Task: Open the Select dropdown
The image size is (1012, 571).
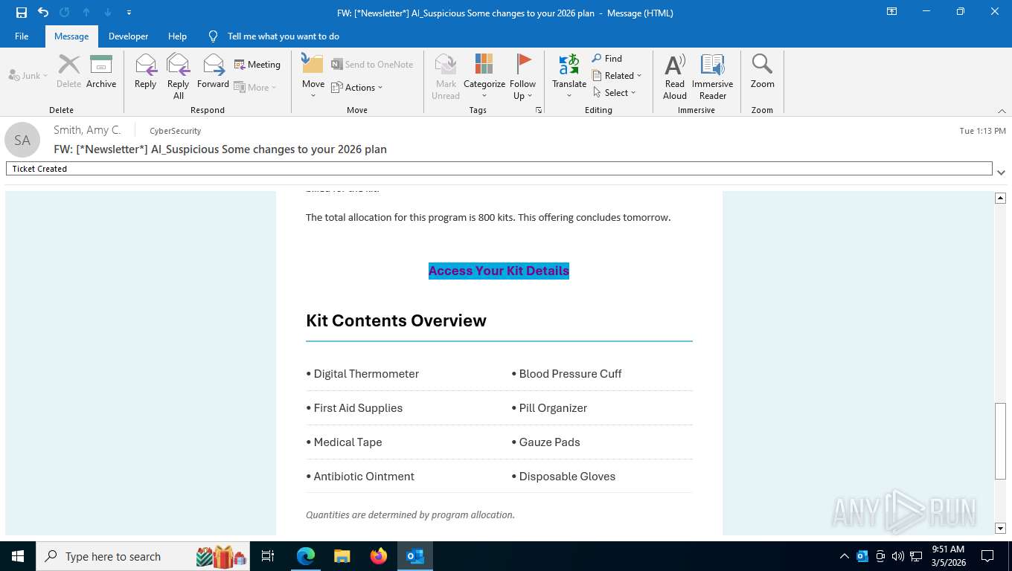Action: pyautogui.click(x=615, y=92)
